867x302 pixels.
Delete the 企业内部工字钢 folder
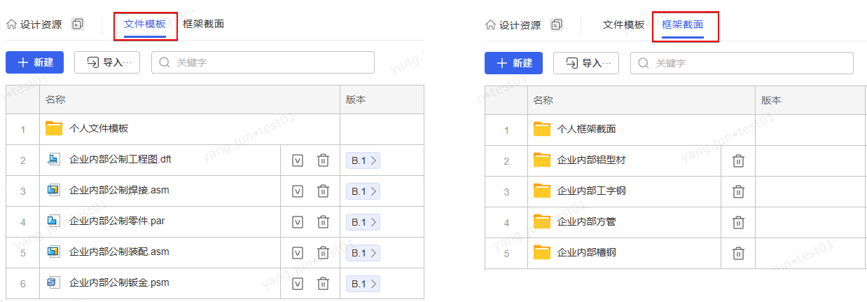pos(738,191)
